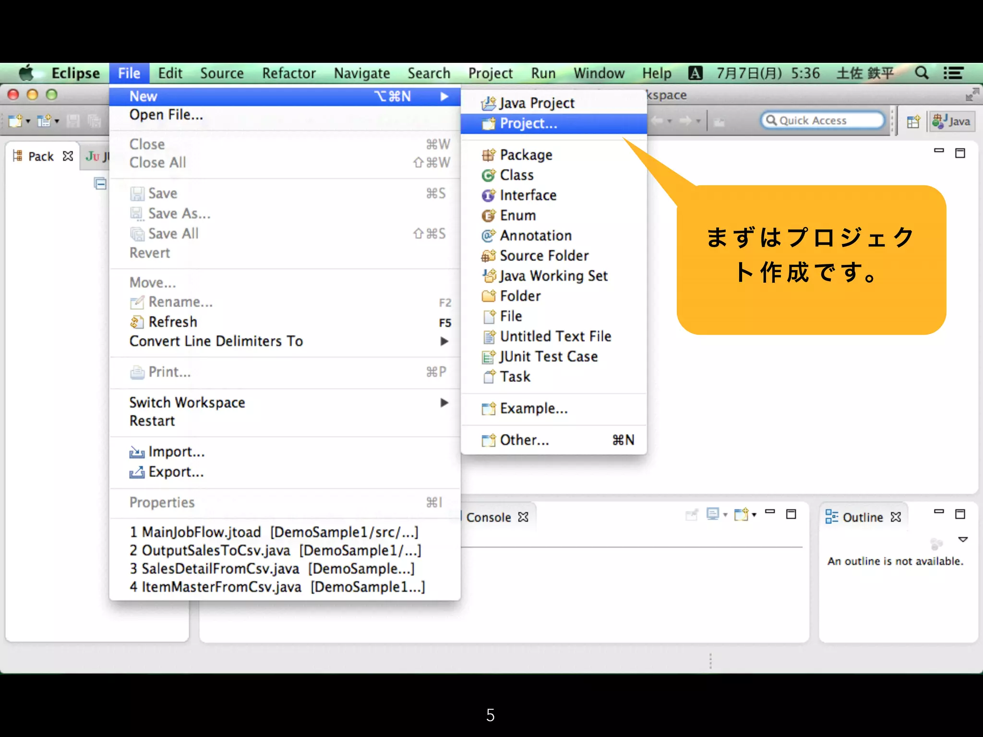The width and height of the screenshot is (983, 737).
Task: Open the Refactor menu in menu bar
Action: (x=288, y=73)
